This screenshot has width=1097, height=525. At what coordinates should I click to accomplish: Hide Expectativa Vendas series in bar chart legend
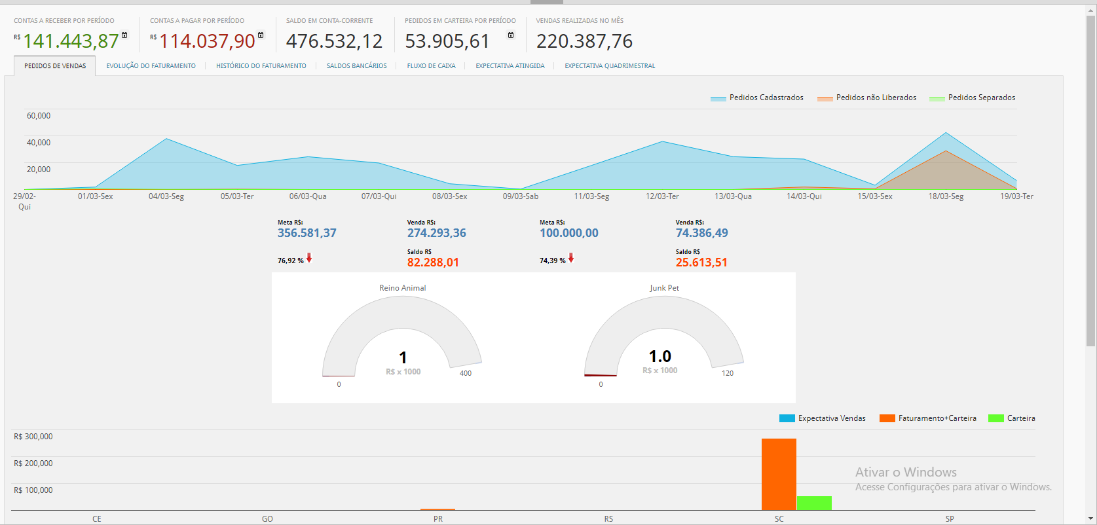pos(823,418)
